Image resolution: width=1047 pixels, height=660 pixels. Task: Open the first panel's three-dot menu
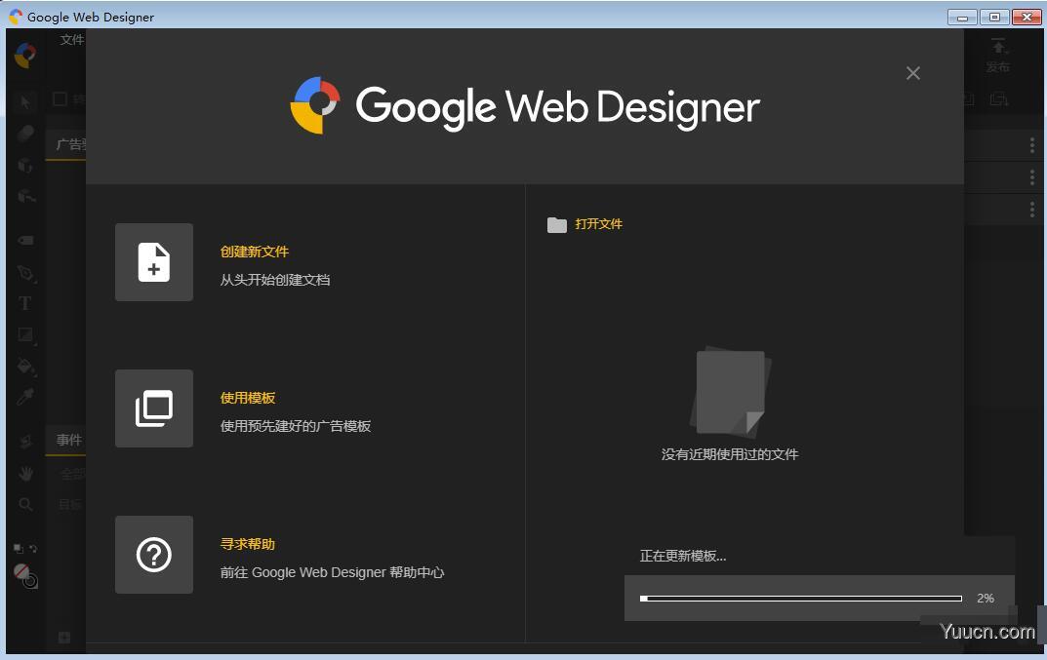pos(1032,145)
